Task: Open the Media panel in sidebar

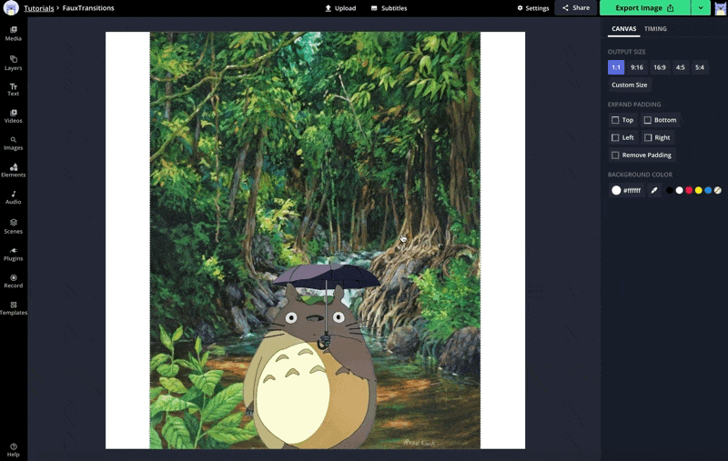Action: point(14,34)
